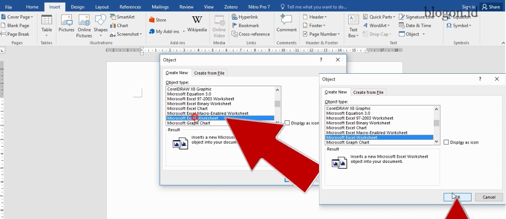Insert a Page Break
This screenshot has height=219, width=506.
click(x=15, y=34)
